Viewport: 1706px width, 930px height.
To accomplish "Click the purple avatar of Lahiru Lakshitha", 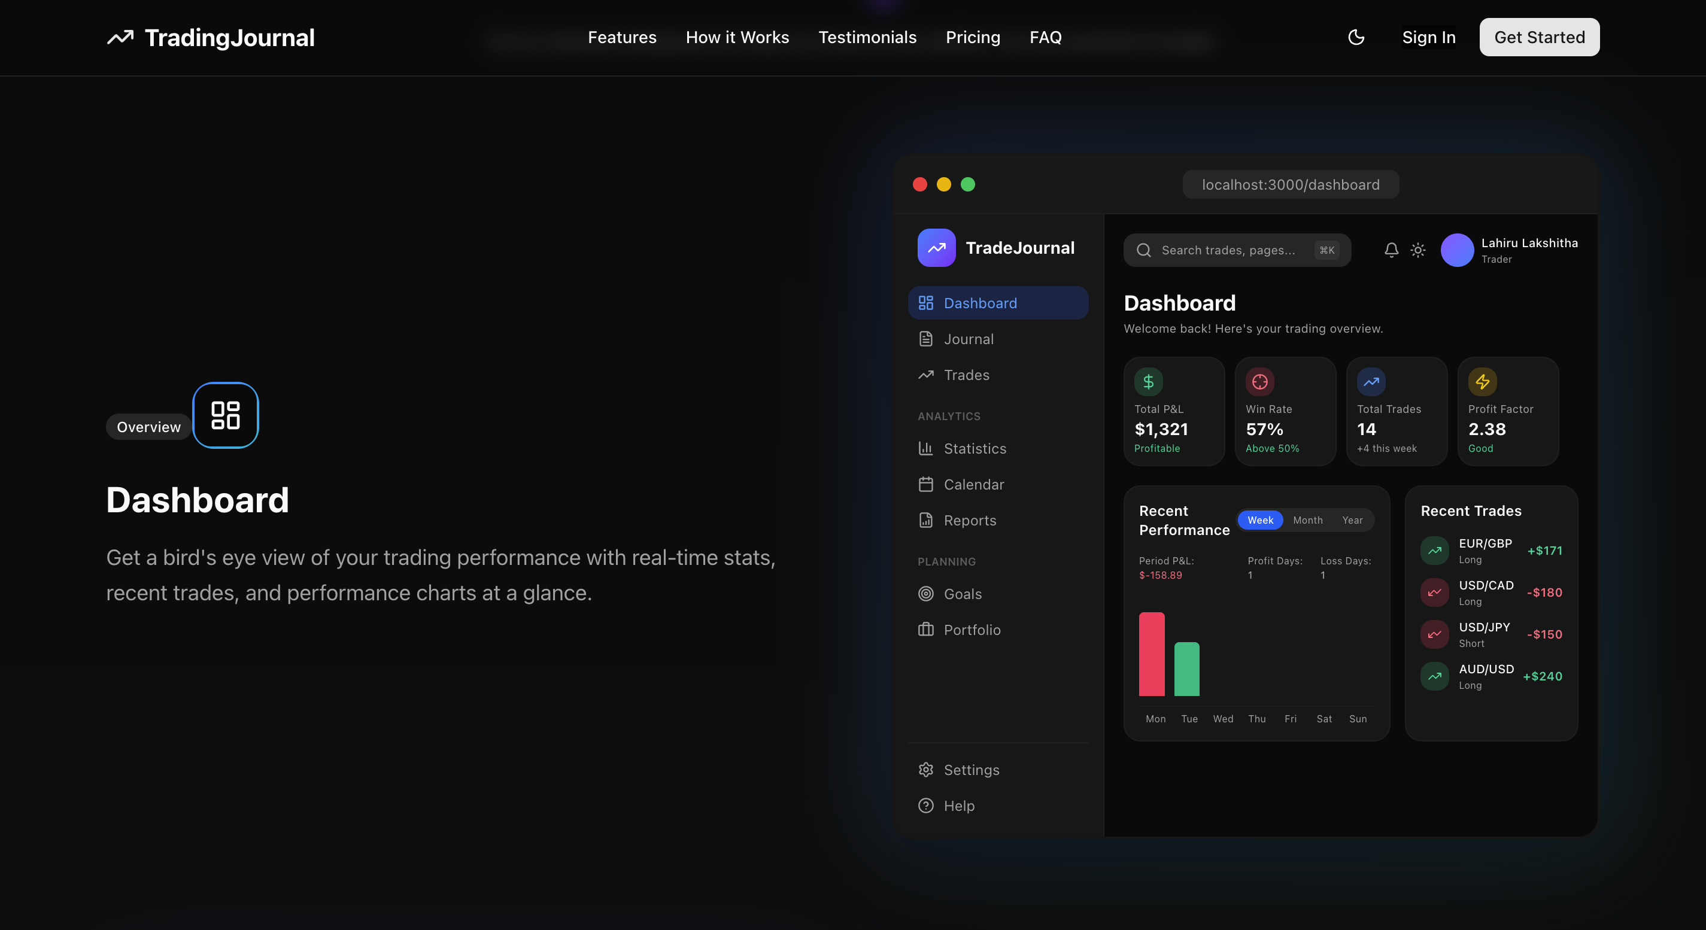I will [1457, 250].
